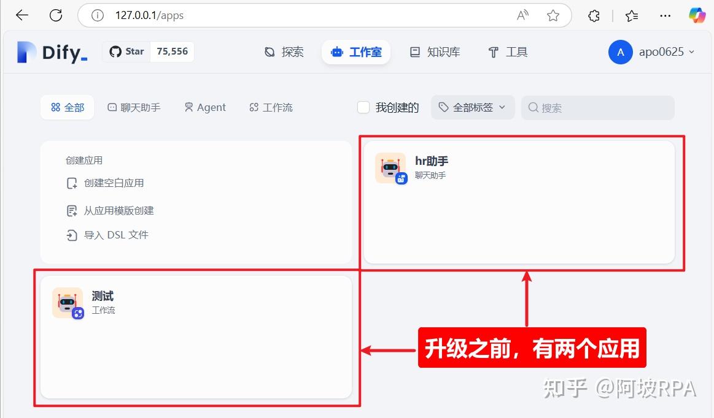This screenshot has width=714, height=418.
Task: Switch to the 工具 tab
Action: 508,52
